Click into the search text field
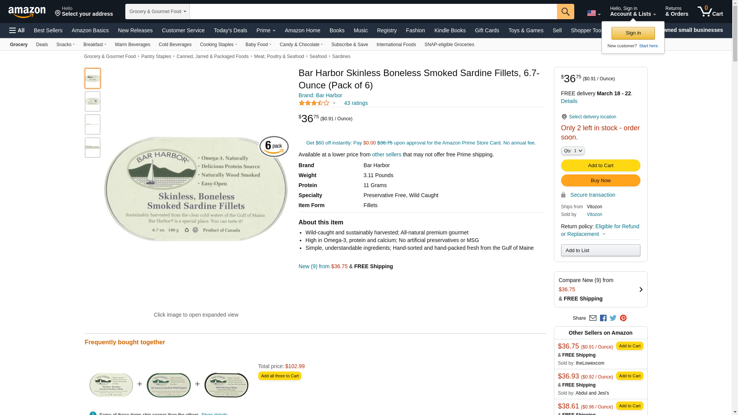 373,12
